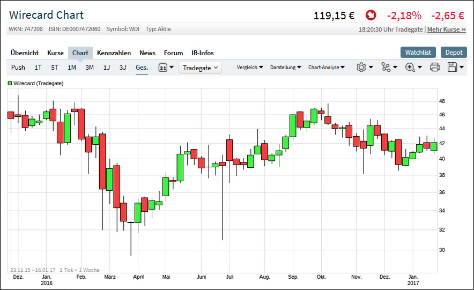Click the red price trend arrow icon

coord(371,15)
